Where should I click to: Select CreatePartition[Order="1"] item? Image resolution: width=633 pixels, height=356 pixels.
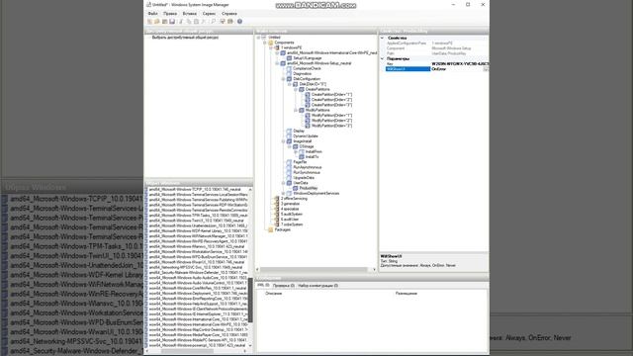(x=331, y=95)
